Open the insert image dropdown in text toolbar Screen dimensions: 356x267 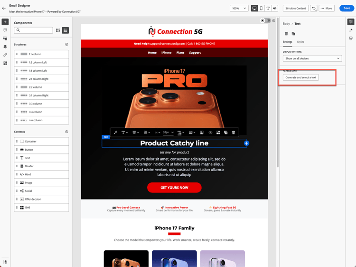pyautogui.click(x=192, y=133)
